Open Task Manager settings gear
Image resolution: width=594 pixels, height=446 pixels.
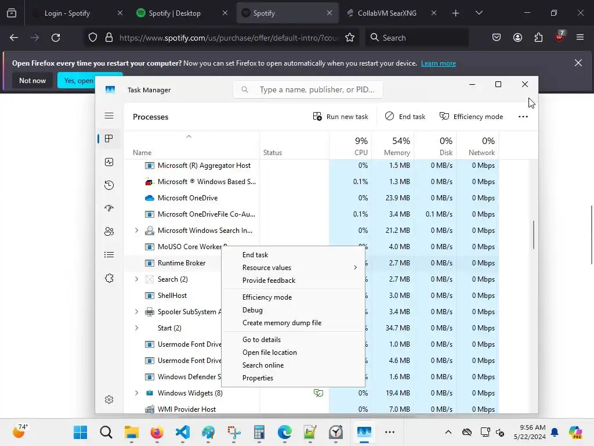[x=109, y=400]
